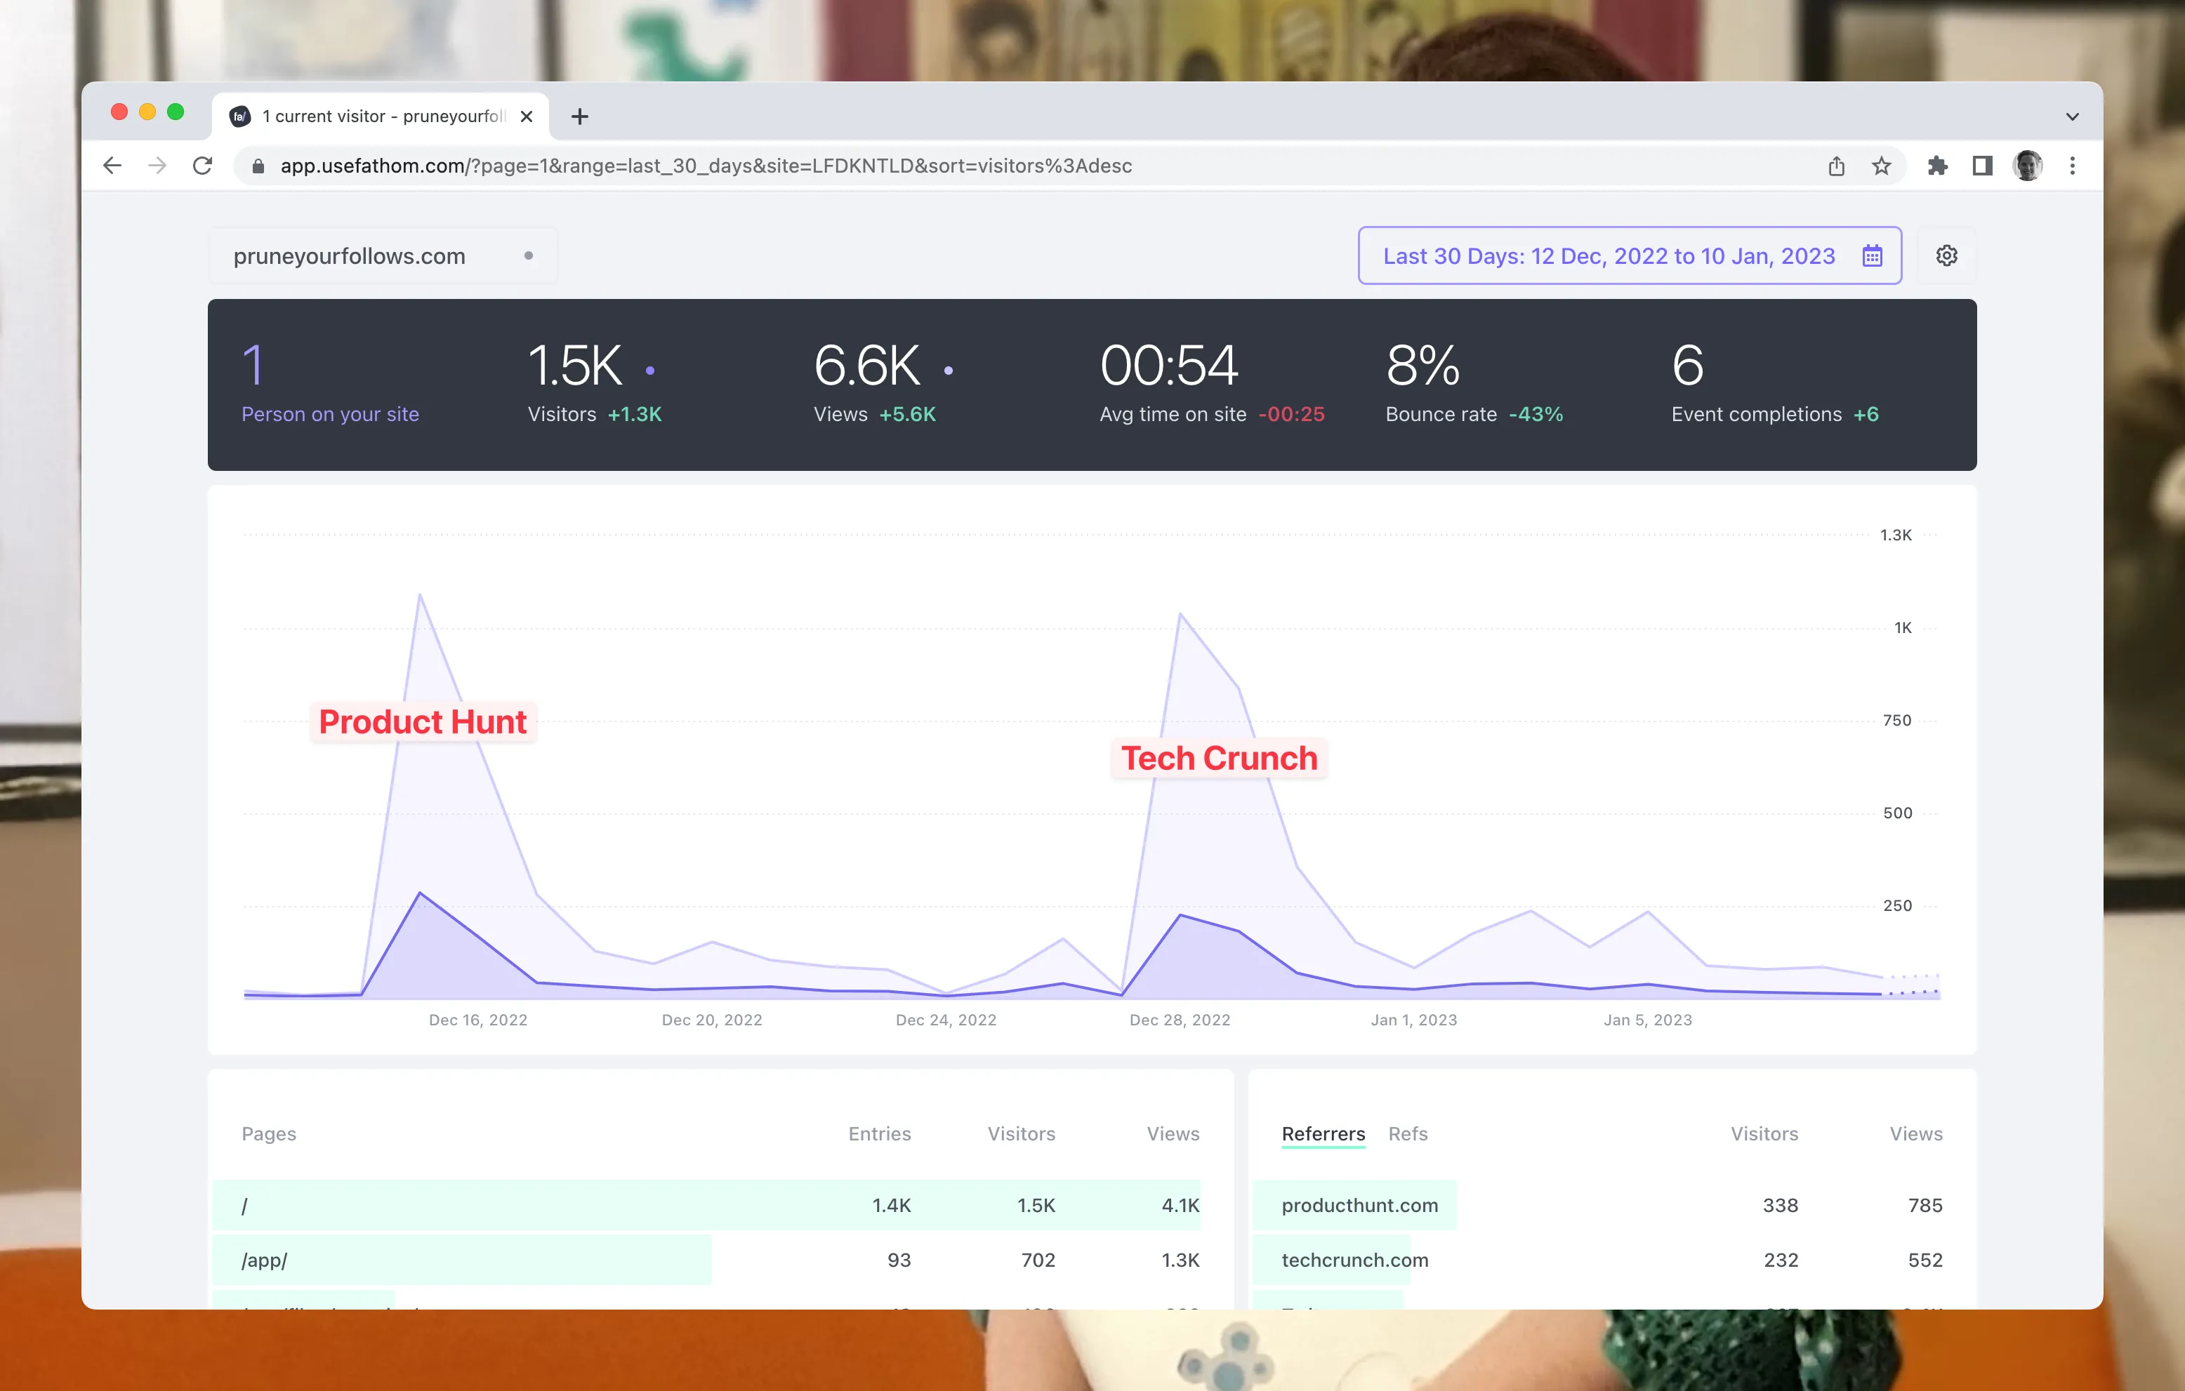The height and width of the screenshot is (1391, 2185).
Task: Reload the analytics page
Action: point(203,165)
